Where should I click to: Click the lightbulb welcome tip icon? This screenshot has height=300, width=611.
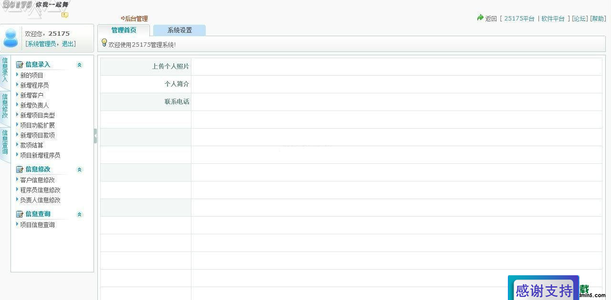click(104, 43)
